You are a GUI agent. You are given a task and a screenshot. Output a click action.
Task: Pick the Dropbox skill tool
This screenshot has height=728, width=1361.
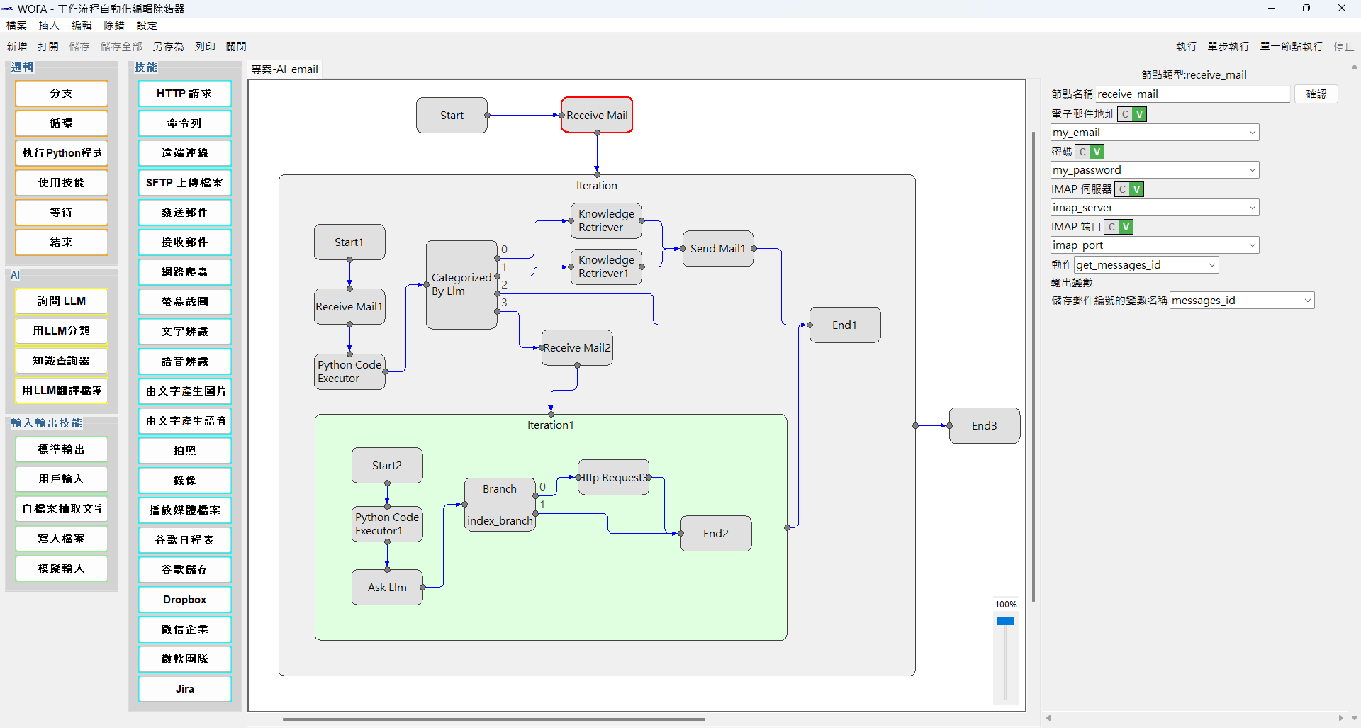click(184, 599)
